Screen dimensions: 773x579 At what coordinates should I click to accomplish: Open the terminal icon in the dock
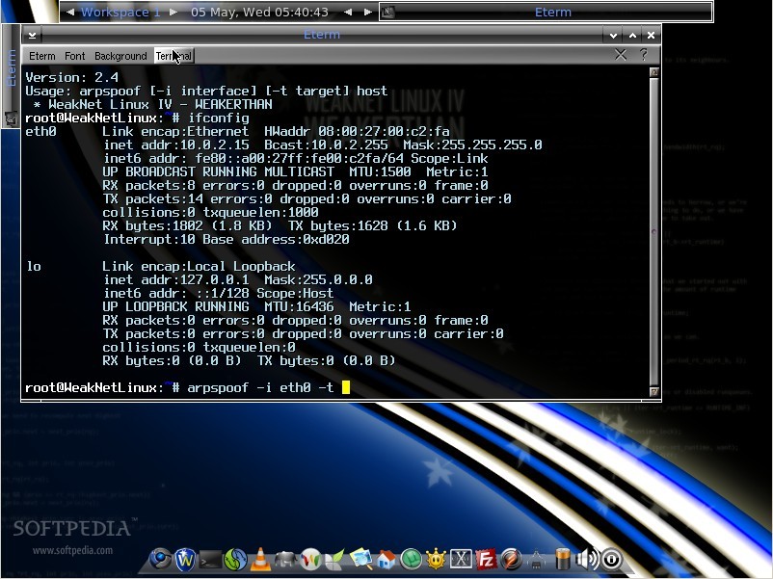pos(210,559)
